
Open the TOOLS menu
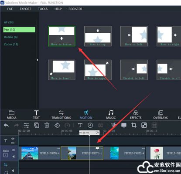click(x=43, y=9)
